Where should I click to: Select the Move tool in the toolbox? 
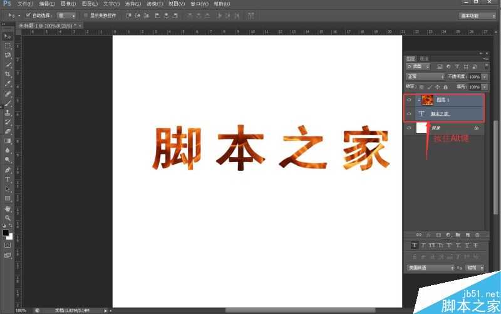coord(8,36)
